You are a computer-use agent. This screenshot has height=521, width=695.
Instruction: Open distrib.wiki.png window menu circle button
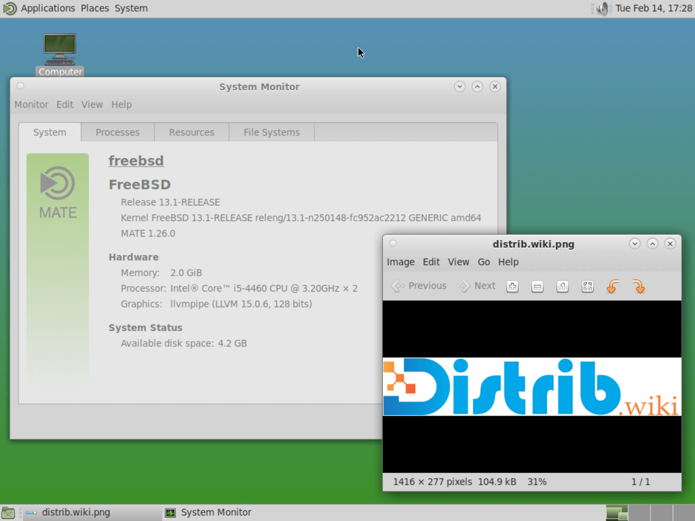[x=393, y=244]
